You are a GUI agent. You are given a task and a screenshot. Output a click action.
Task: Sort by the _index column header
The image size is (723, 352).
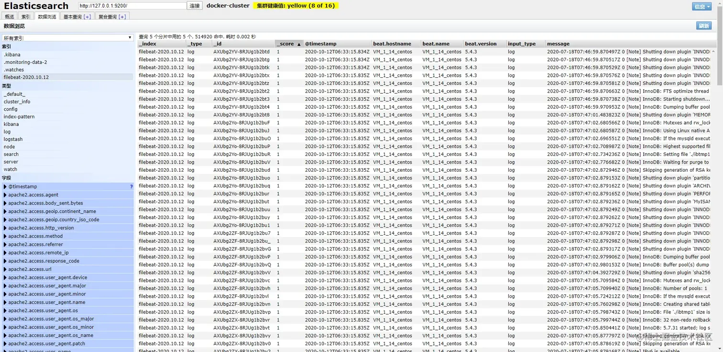pos(162,44)
